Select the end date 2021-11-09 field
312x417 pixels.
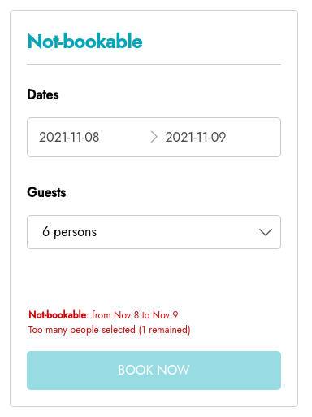pyautogui.click(x=196, y=137)
